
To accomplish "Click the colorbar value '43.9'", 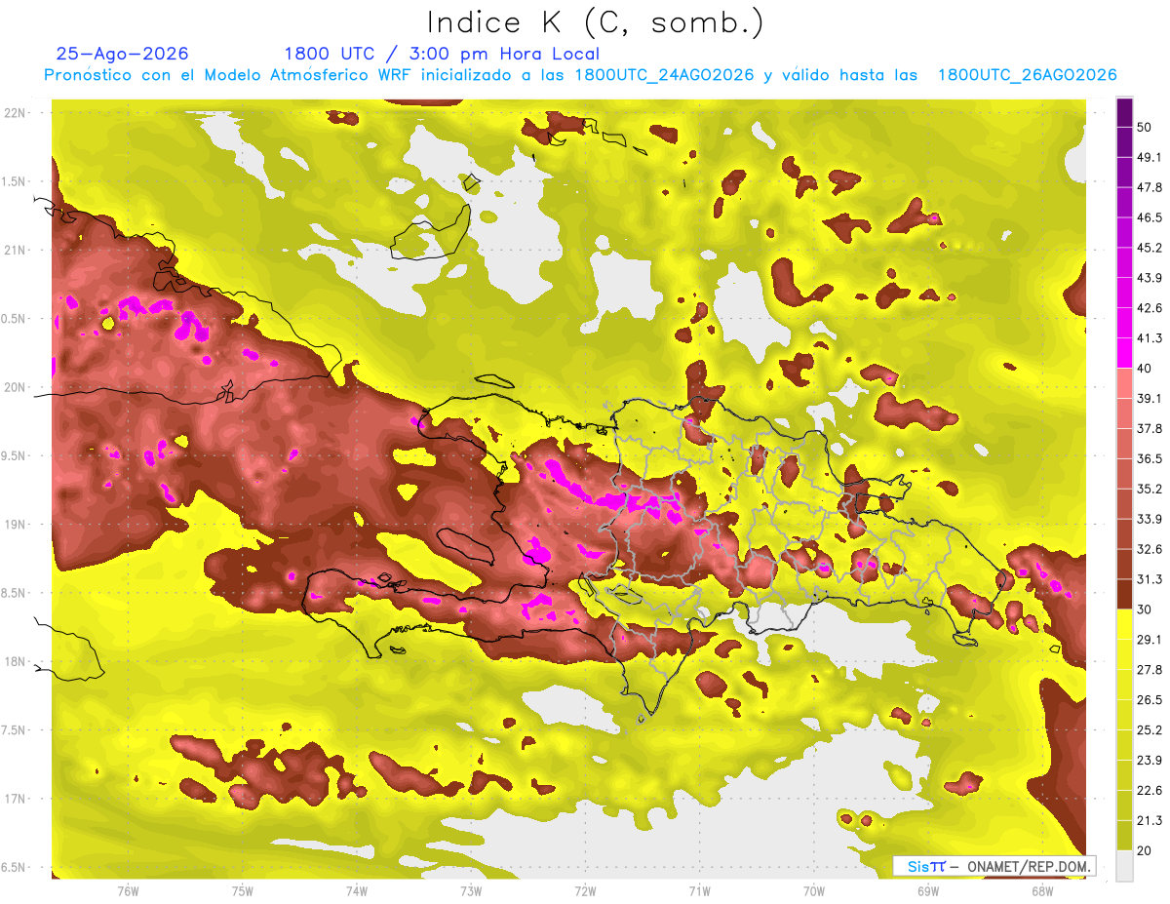I will [x=1149, y=278].
